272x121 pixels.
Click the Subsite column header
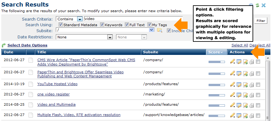[x=173, y=52]
